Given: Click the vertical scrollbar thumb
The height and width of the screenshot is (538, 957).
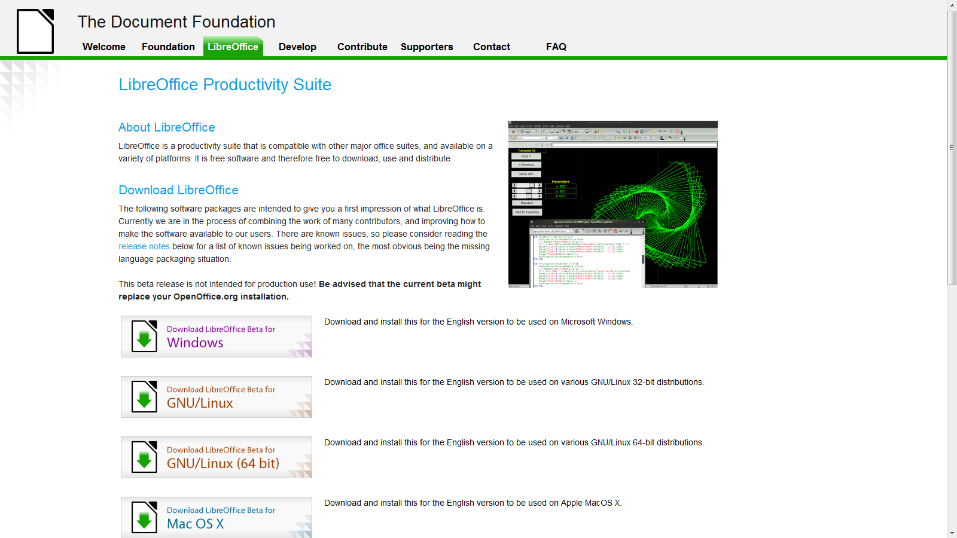Looking at the screenshot, I should coord(952,148).
